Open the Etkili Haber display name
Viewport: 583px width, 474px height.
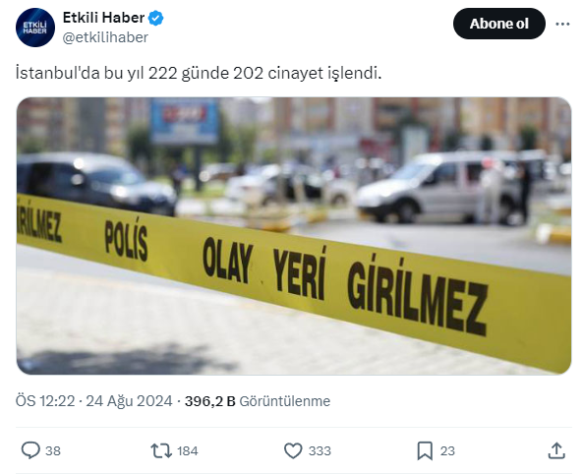(103, 18)
